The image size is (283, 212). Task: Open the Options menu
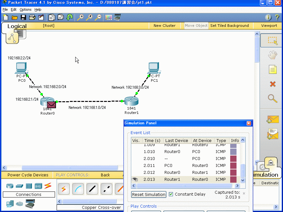click(25, 9)
